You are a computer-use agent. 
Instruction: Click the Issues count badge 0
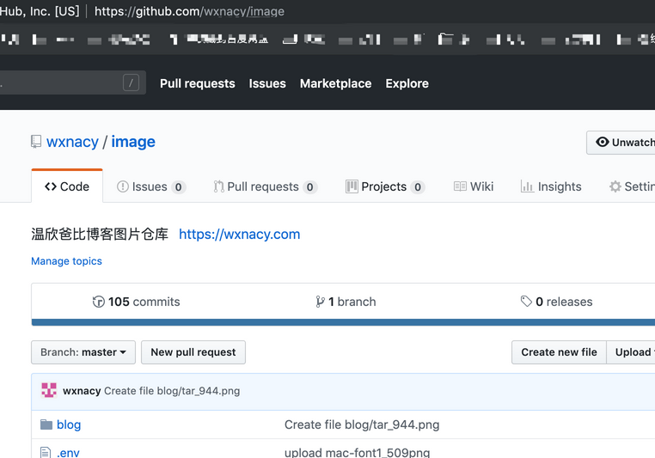[179, 187]
